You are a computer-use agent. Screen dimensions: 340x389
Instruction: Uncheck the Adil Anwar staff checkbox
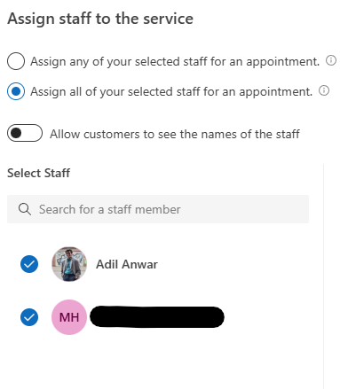(x=29, y=264)
